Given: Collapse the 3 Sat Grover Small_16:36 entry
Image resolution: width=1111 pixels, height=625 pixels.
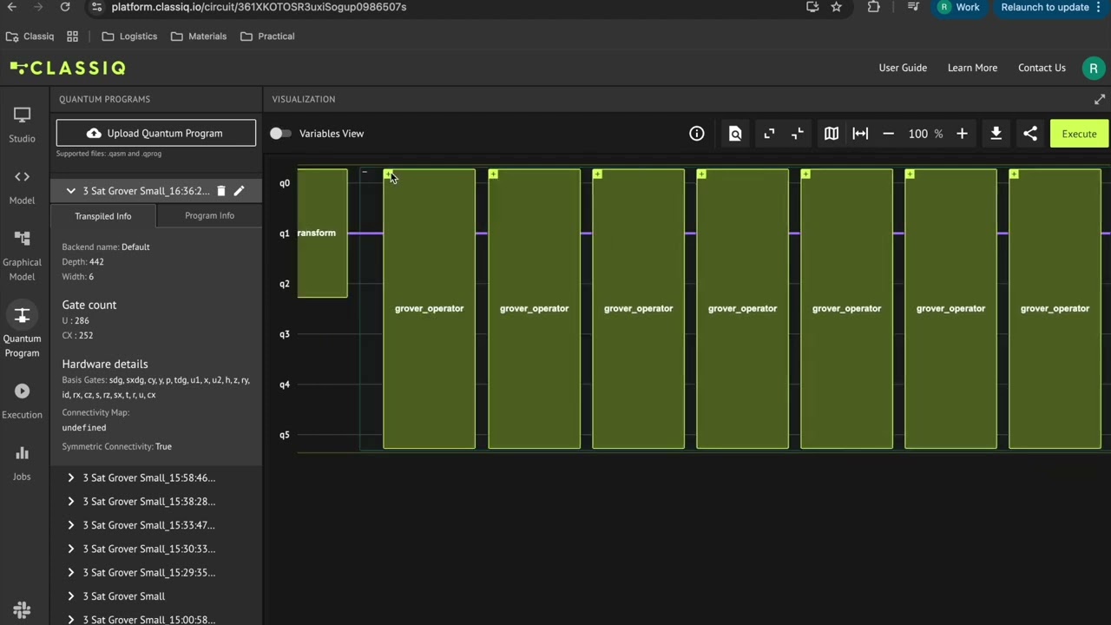Looking at the screenshot, I should pyautogui.click(x=71, y=191).
